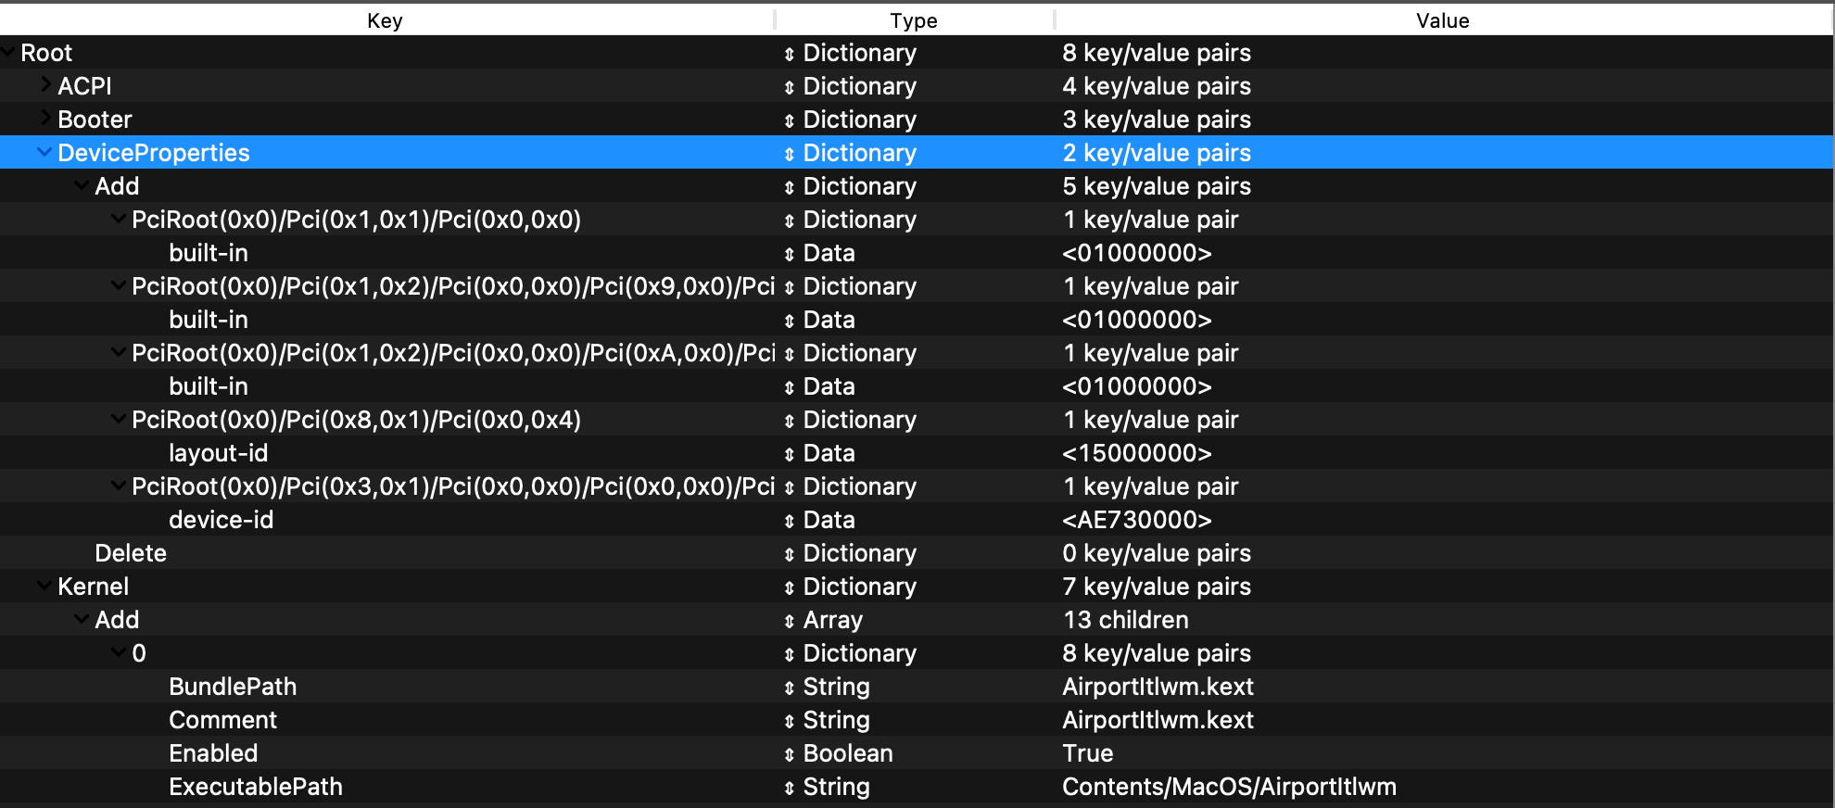This screenshot has width=1835, height=808.
Task: Collapse the Kernel section arrow
Action: coord(44,586)
